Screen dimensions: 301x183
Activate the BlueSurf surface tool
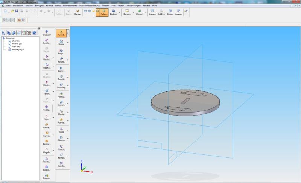(x=47, y=33)
